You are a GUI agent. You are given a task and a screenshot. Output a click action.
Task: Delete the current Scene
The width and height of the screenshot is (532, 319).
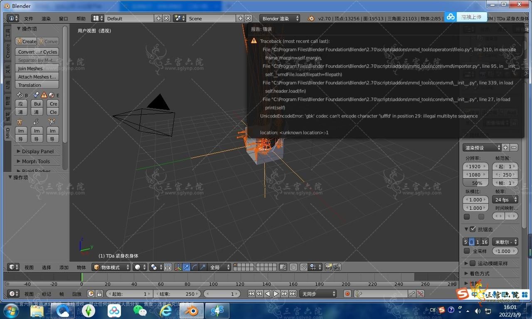[248, 18]
